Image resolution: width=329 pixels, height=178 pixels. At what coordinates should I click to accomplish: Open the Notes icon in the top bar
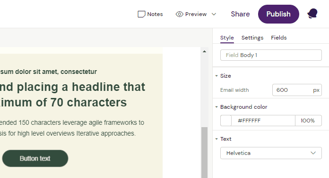tap(141, 14)
